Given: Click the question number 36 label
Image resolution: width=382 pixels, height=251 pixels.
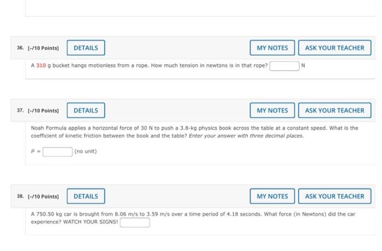Looking at the screenshot, I should (x=20, y=47).
